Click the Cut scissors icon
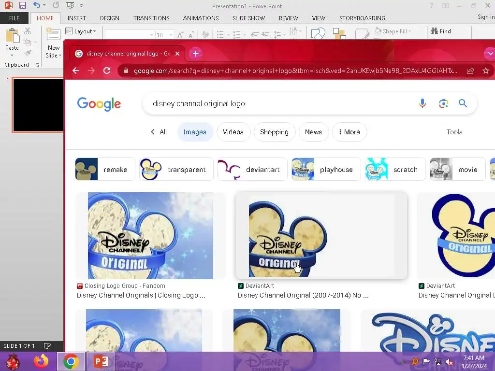The image size is (495, 371). click(28, 31)
